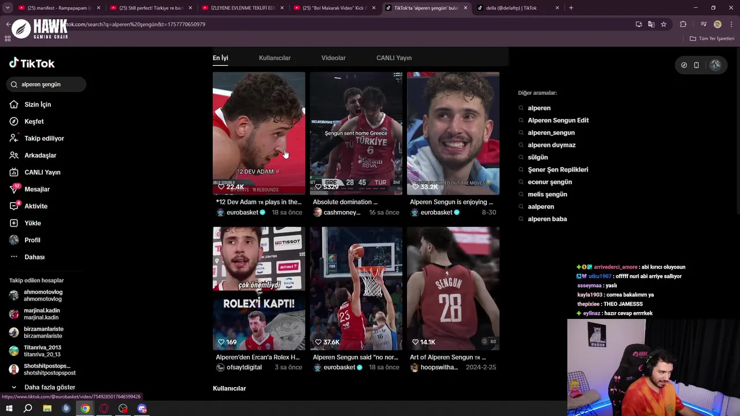The image size is (740, 416).
Task: Select En İyi tab
Action: (220, 58)
